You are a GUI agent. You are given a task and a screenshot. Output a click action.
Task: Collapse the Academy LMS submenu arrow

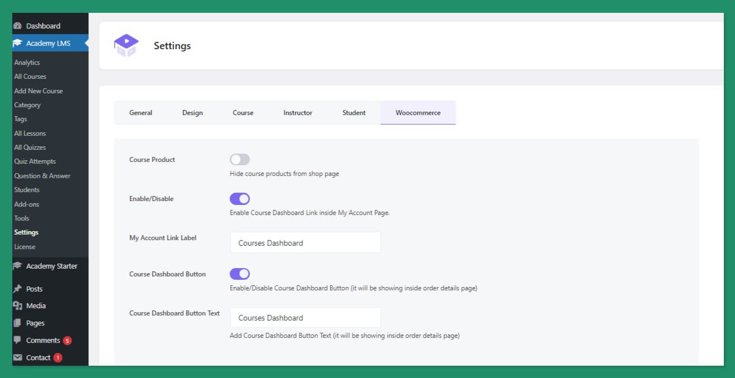point(86,42)
